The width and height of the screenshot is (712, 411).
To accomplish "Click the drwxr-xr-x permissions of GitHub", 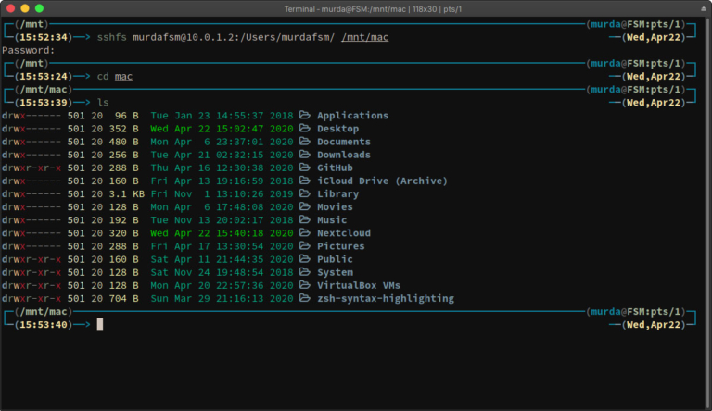I will 32,168.
